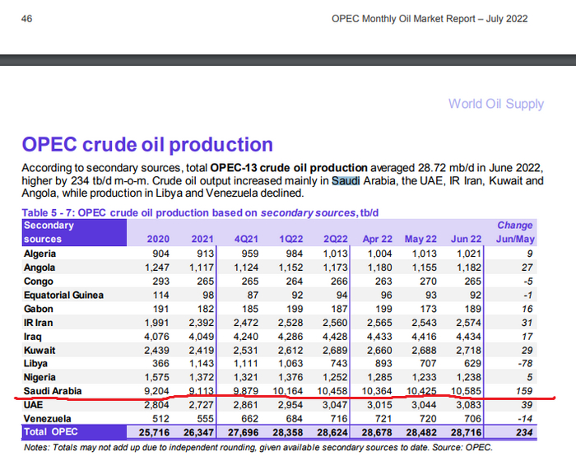Click the 'Saudi Arabia' row label
Viewport: 576px width, 461px height.
[53, 391]
